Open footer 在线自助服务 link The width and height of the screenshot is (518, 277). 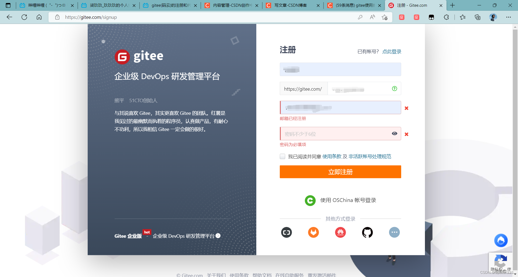[x=289, y=275]
